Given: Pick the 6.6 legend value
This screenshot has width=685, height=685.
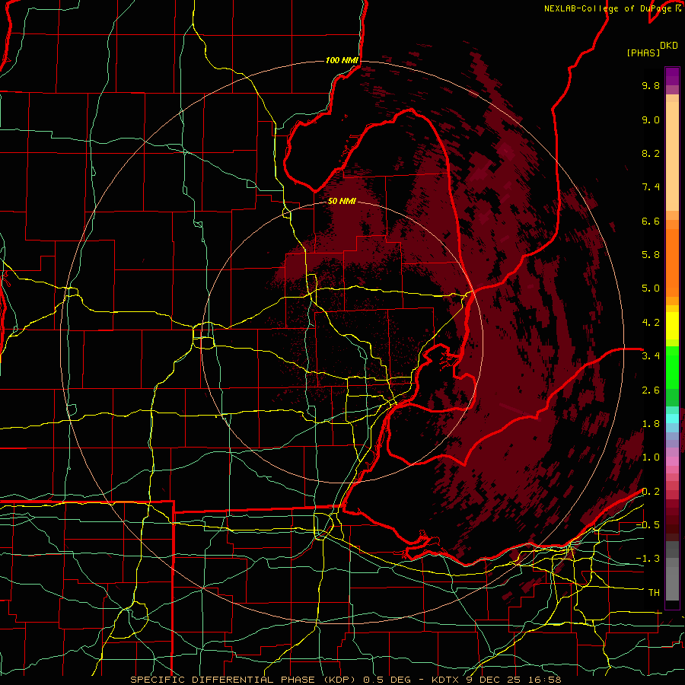Looking at the screenshot, I should [x=651, y=221].
